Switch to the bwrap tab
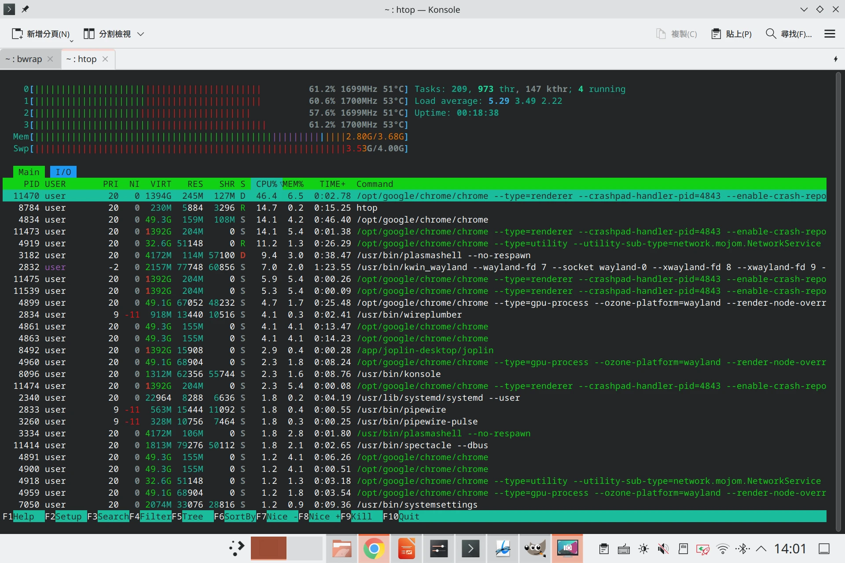The height and width of the screenshot is (563, 845). (24, 59)
